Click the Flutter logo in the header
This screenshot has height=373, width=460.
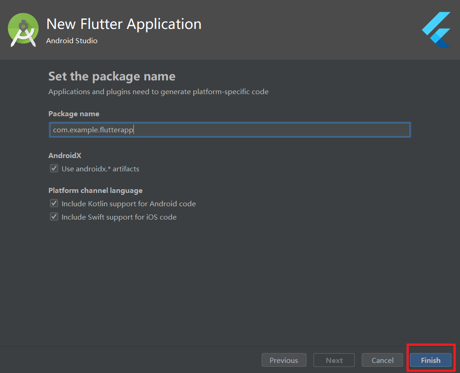436,30
